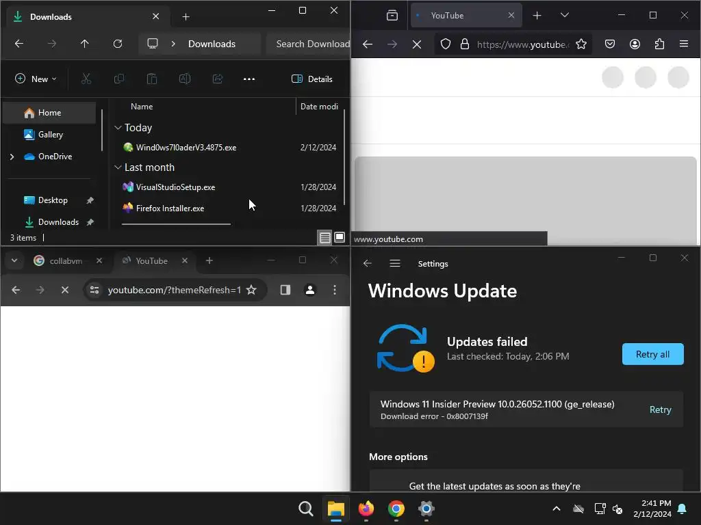Click the Cut icon in File Explorer toolbar
Screen dimensions: 701x525
(86, 79)
